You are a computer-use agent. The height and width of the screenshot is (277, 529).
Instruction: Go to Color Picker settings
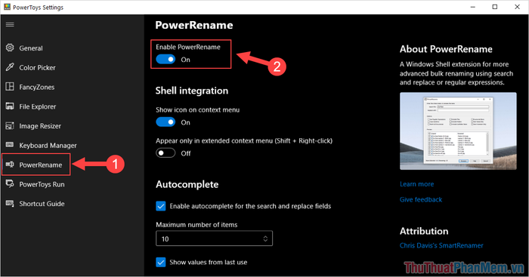(37, 68)
